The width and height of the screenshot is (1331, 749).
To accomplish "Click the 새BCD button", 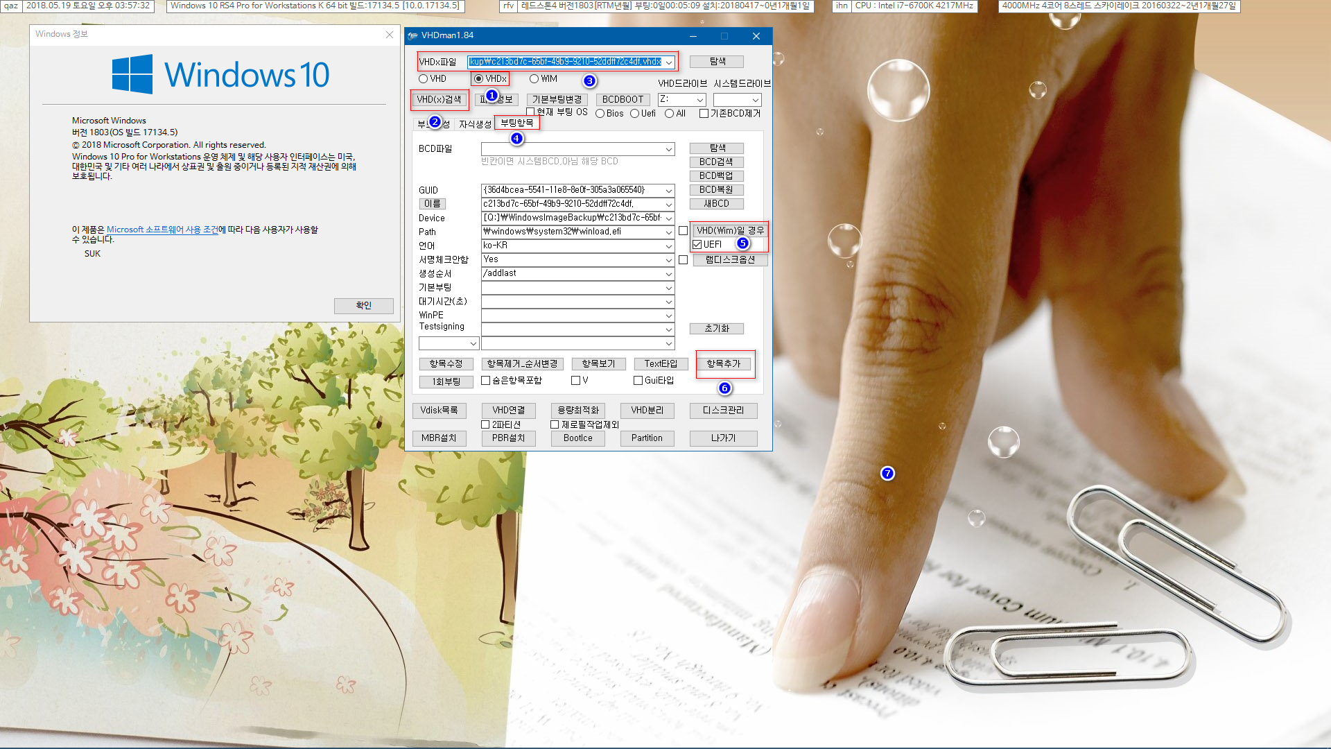I will [x=717, y=204].
